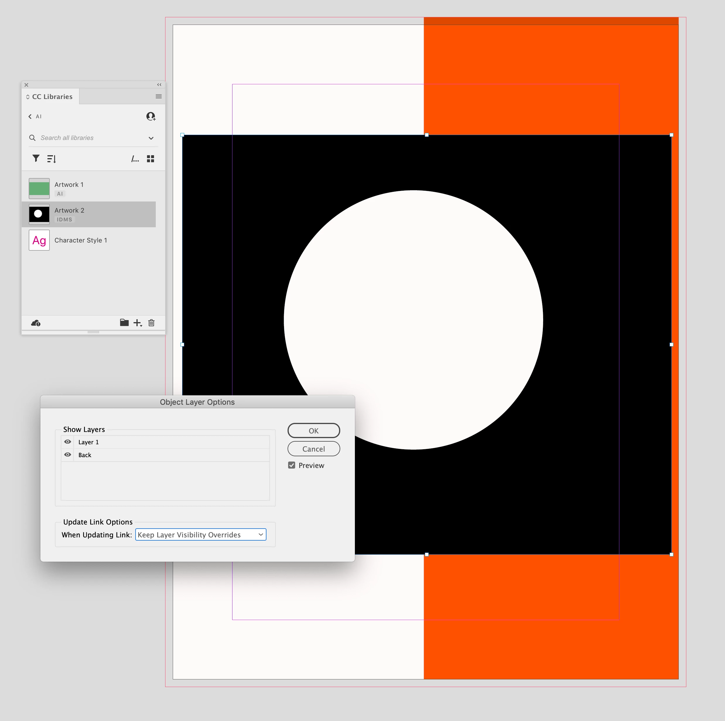
Task: Select Artwork 1 green thumbnail
Action: [x=39, y=188]
